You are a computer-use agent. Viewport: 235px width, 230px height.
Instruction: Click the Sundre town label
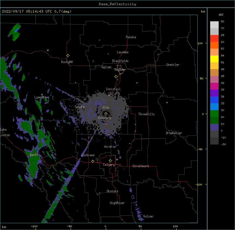pos(80,107)
